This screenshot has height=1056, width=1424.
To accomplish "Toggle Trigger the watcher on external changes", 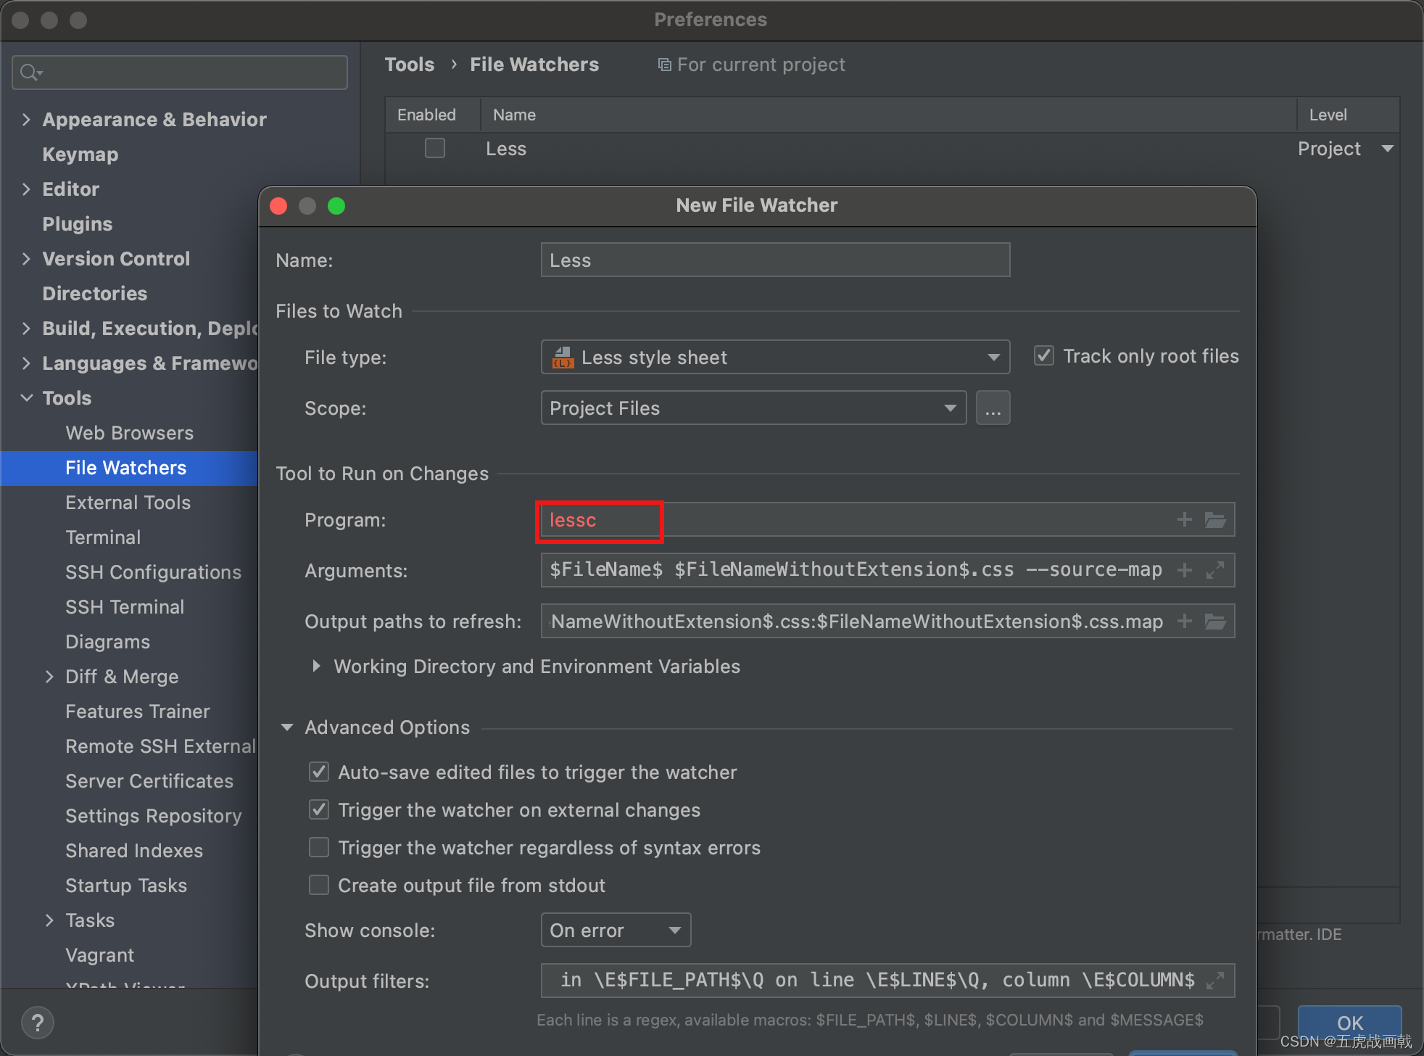I will click(x=319, y=809).
